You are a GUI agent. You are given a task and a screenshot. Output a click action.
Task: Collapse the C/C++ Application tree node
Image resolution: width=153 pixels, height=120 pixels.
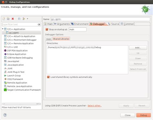click(x=3, y=29)
